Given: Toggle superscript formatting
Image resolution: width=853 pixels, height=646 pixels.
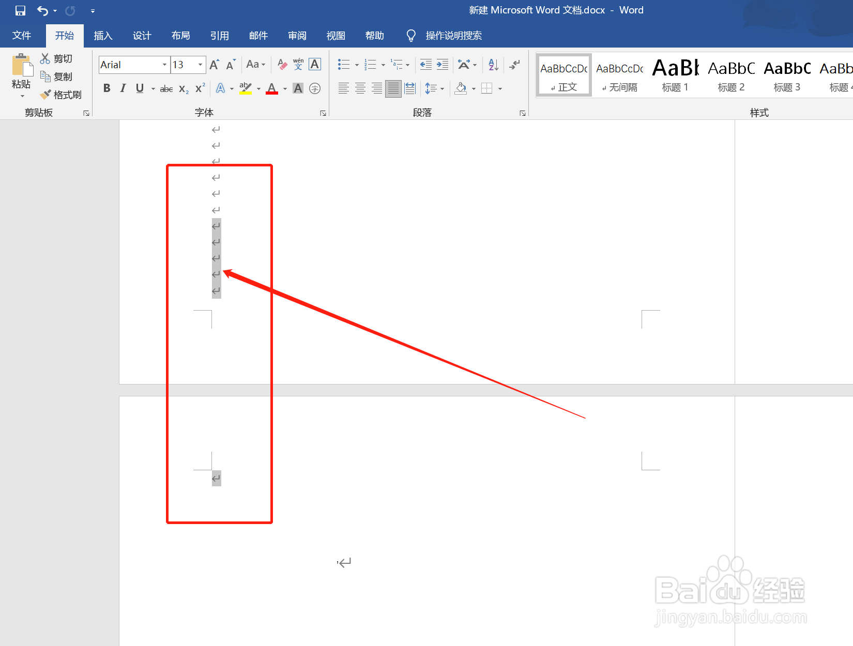Looking at the screenshot, I should (200, 88).
